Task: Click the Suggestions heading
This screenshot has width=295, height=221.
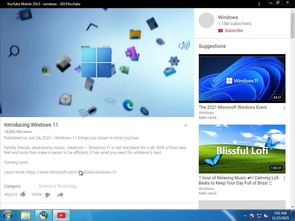Action: (x=212, y=46)
